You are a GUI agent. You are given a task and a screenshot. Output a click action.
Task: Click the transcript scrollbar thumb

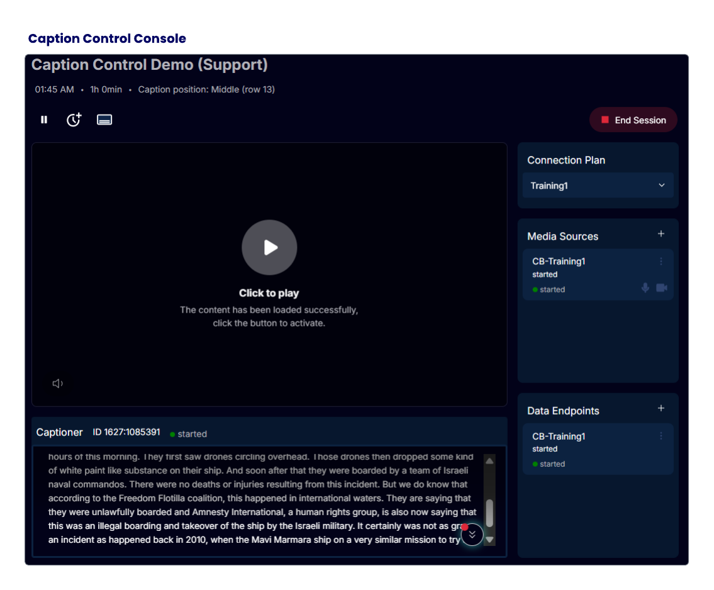click(x=489, y=513)
